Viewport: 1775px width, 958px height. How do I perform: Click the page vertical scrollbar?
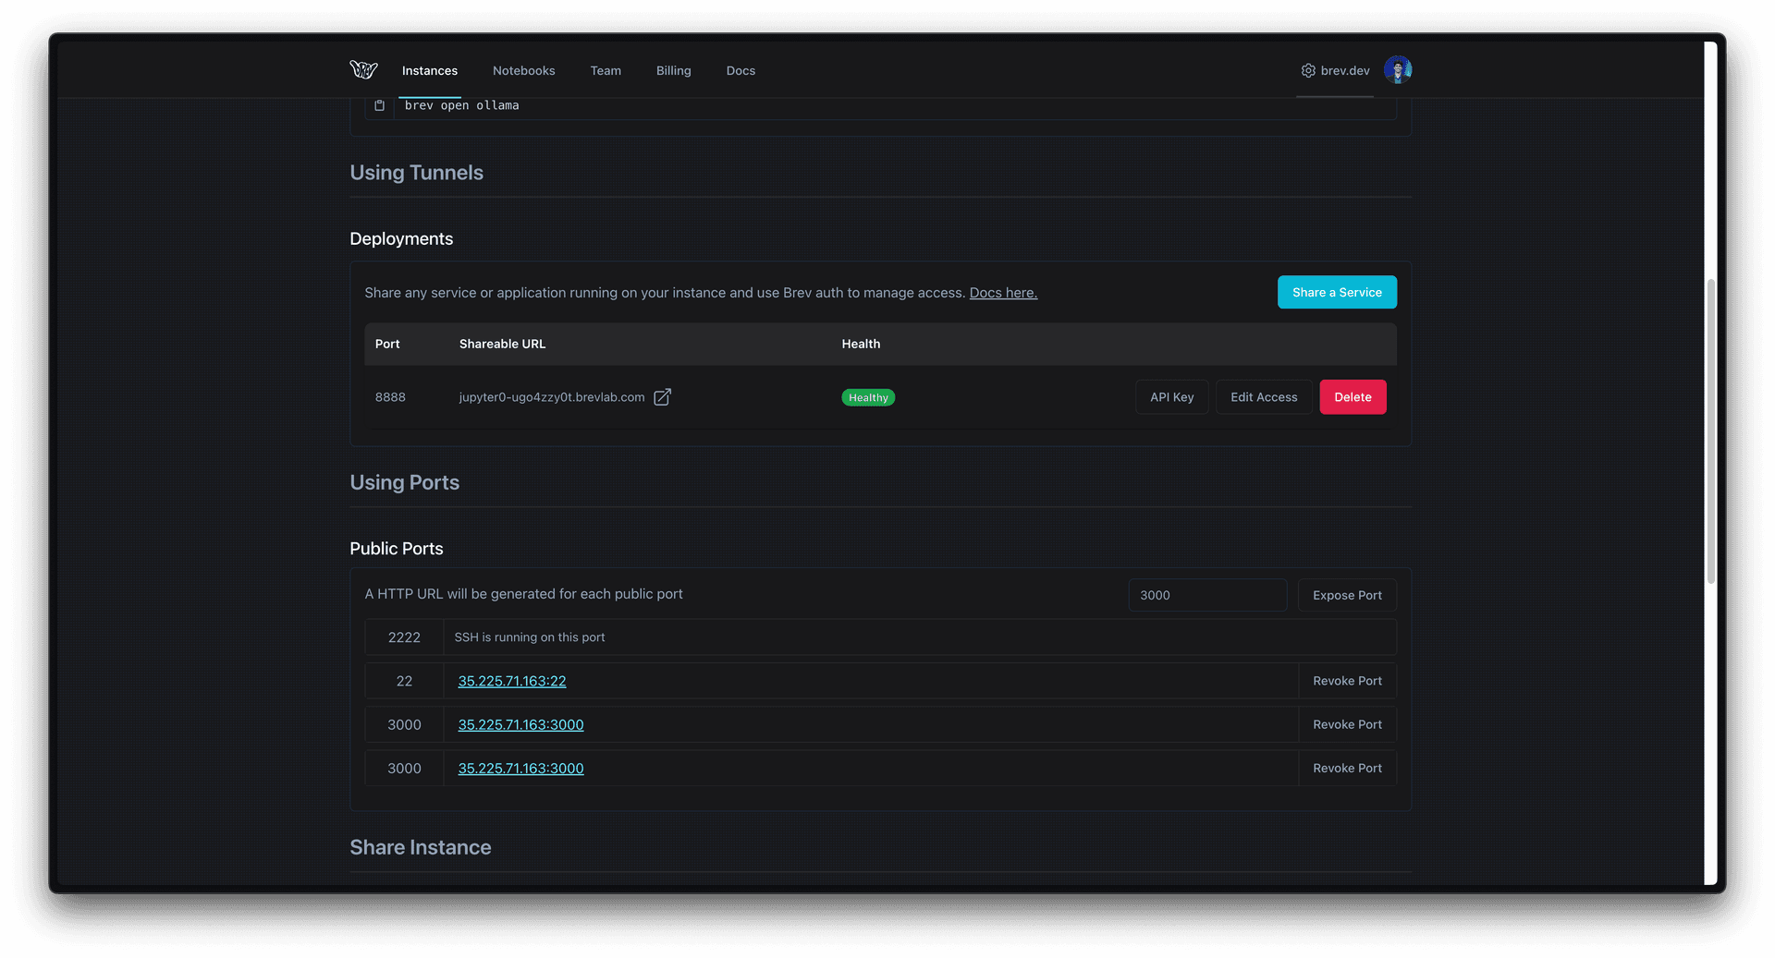(x=1710, y=430)
